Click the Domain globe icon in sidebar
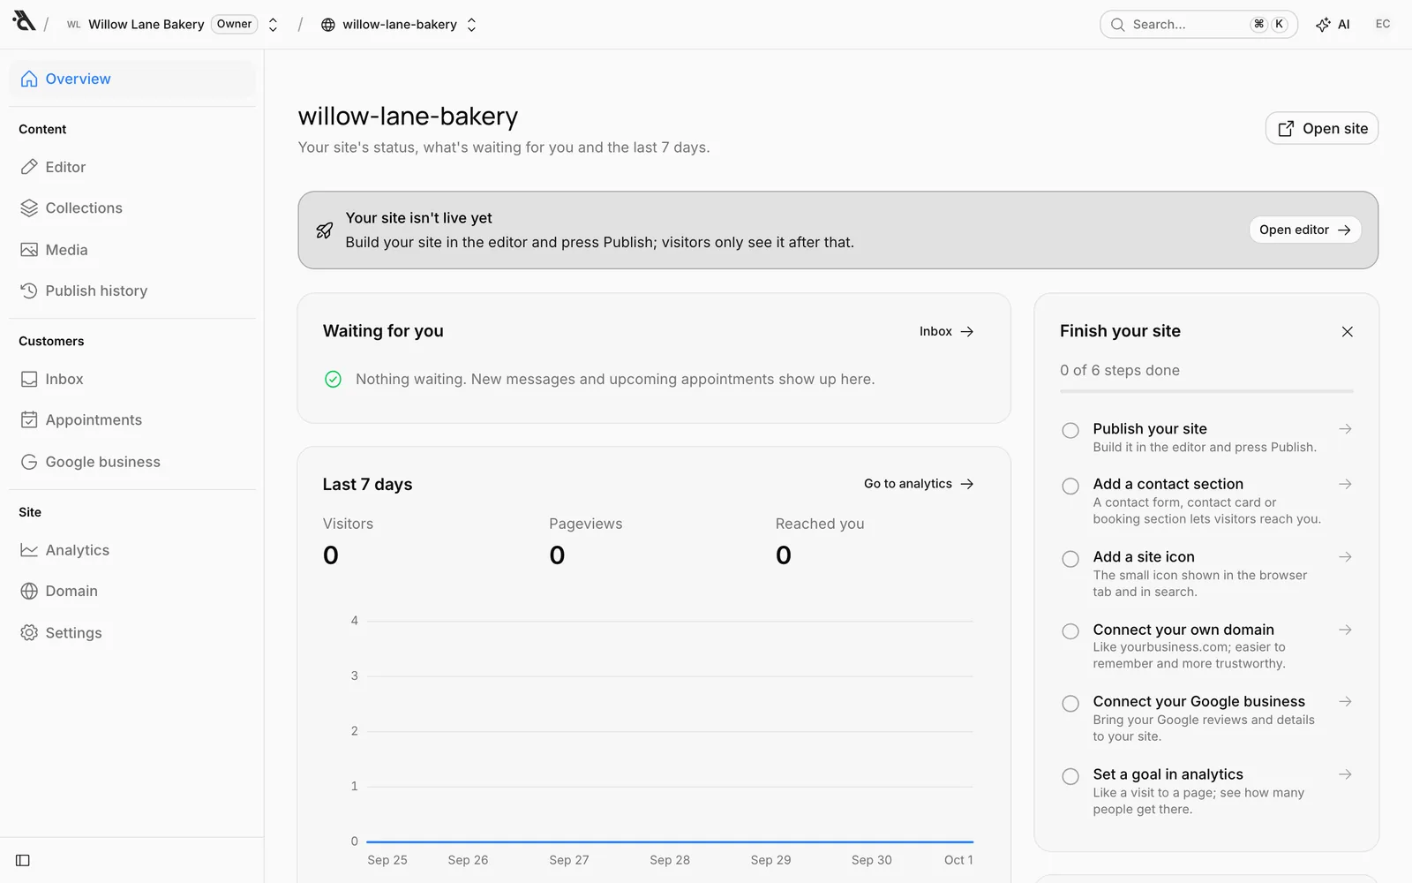The height and width of the screenshot is (883, 1412). pyautogui.click(x=29, y=591)
